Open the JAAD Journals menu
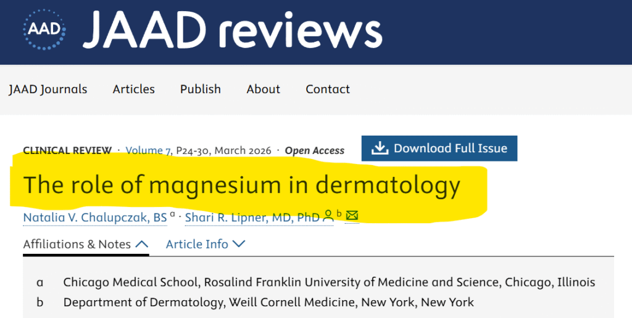Viewport: 632px width, 318px height. (48, 89)
